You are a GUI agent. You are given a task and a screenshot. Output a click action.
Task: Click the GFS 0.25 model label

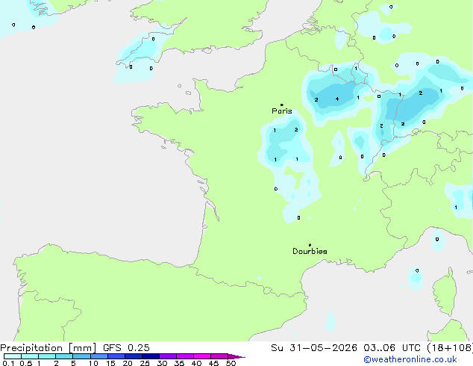[x=126, y=348]
